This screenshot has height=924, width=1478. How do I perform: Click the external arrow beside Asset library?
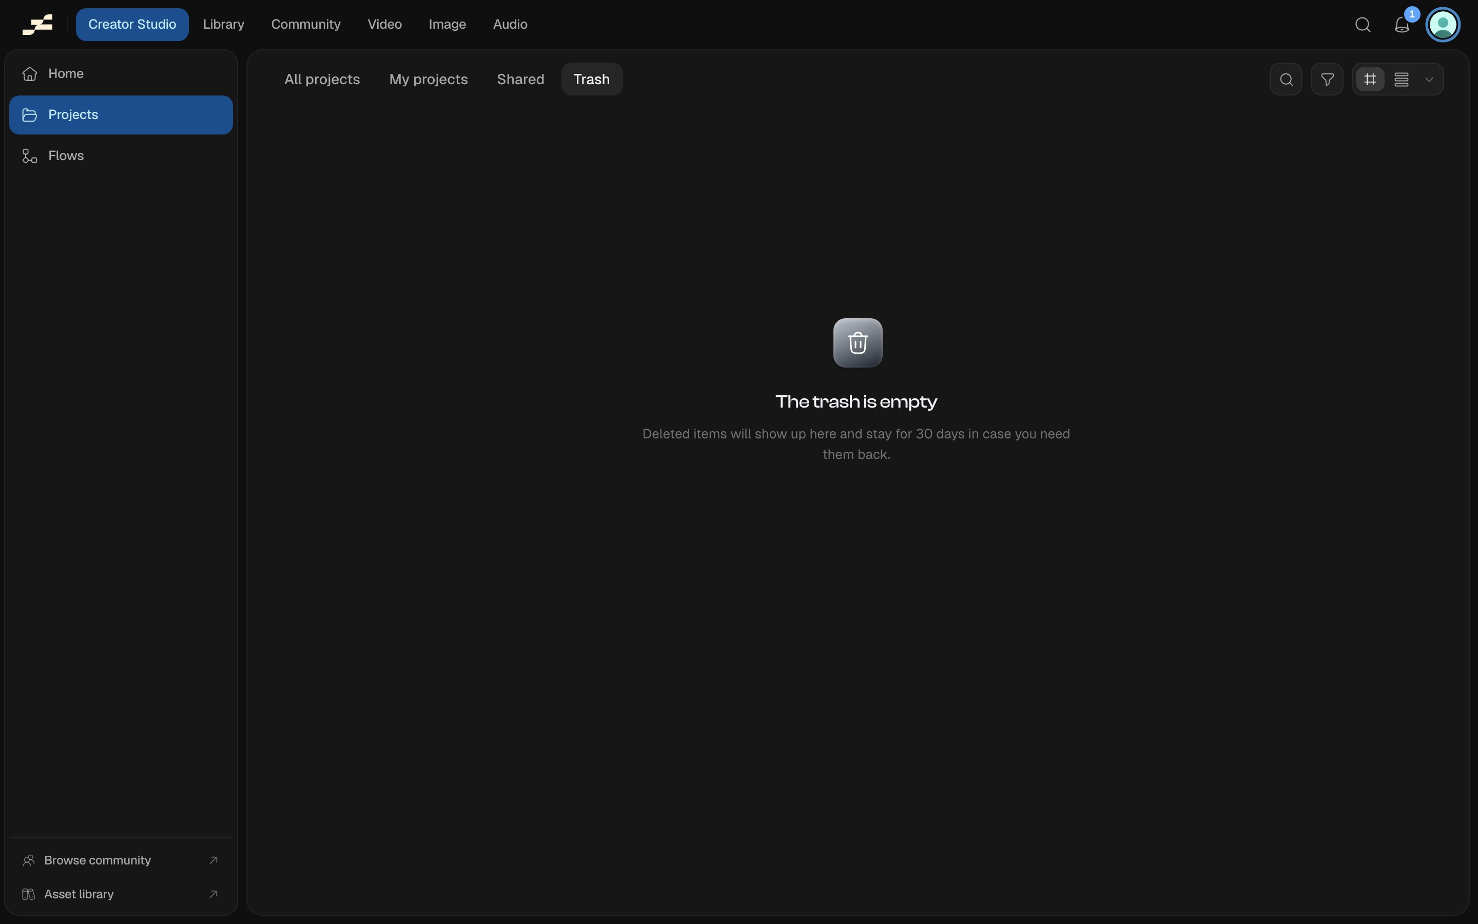point(213,894)
